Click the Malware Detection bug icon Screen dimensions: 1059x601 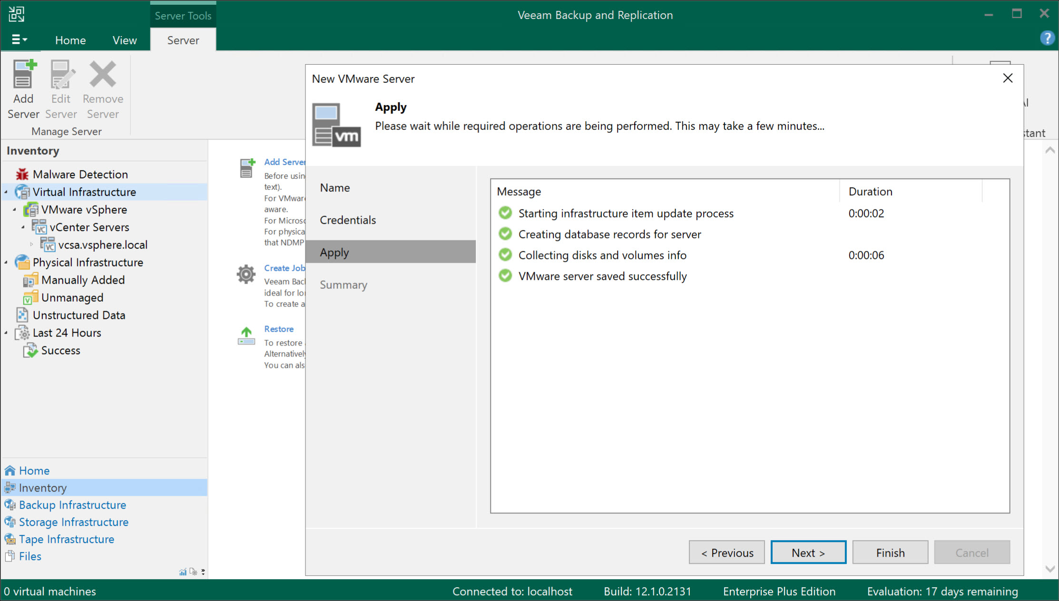point(22,175)
